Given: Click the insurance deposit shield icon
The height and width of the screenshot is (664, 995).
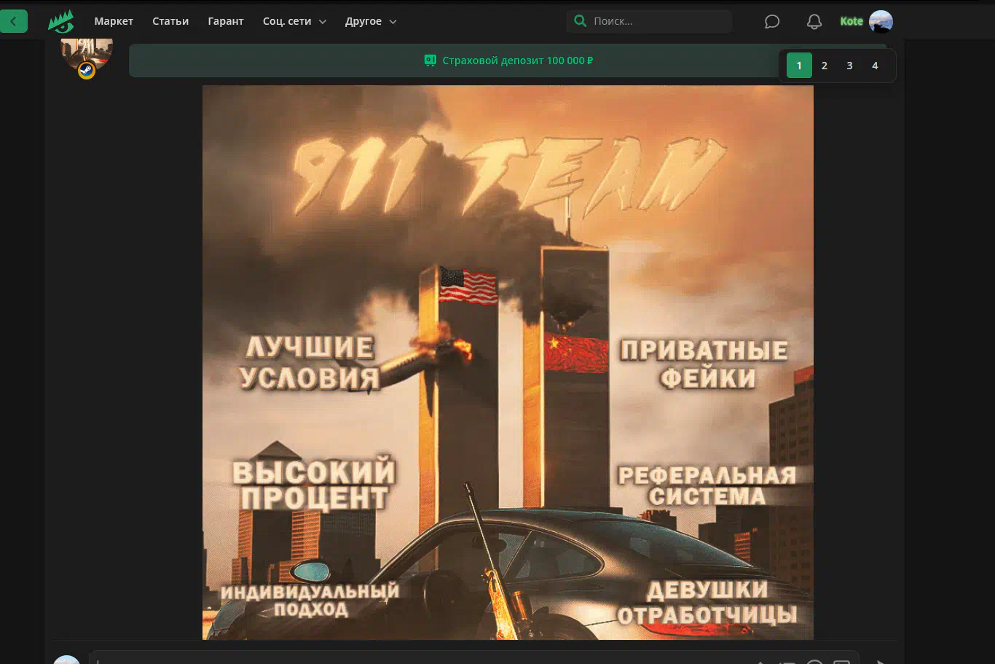Looking at the screenshot, I should [430, 60].
